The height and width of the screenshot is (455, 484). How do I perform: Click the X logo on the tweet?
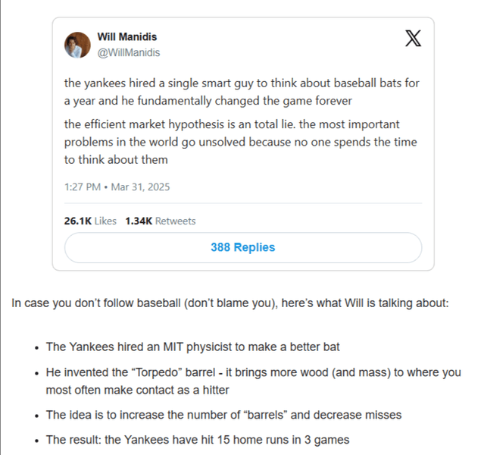413,39
